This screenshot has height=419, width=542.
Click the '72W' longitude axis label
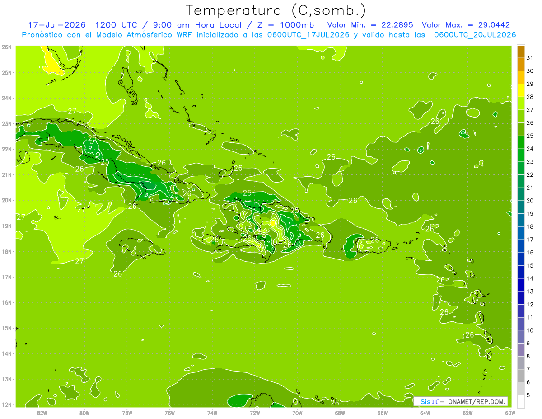[x=255, y=413]
